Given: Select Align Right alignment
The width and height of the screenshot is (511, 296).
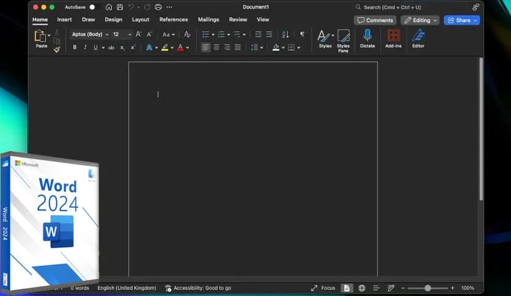Looking at the screenshot, I should [x=227, y=48].
